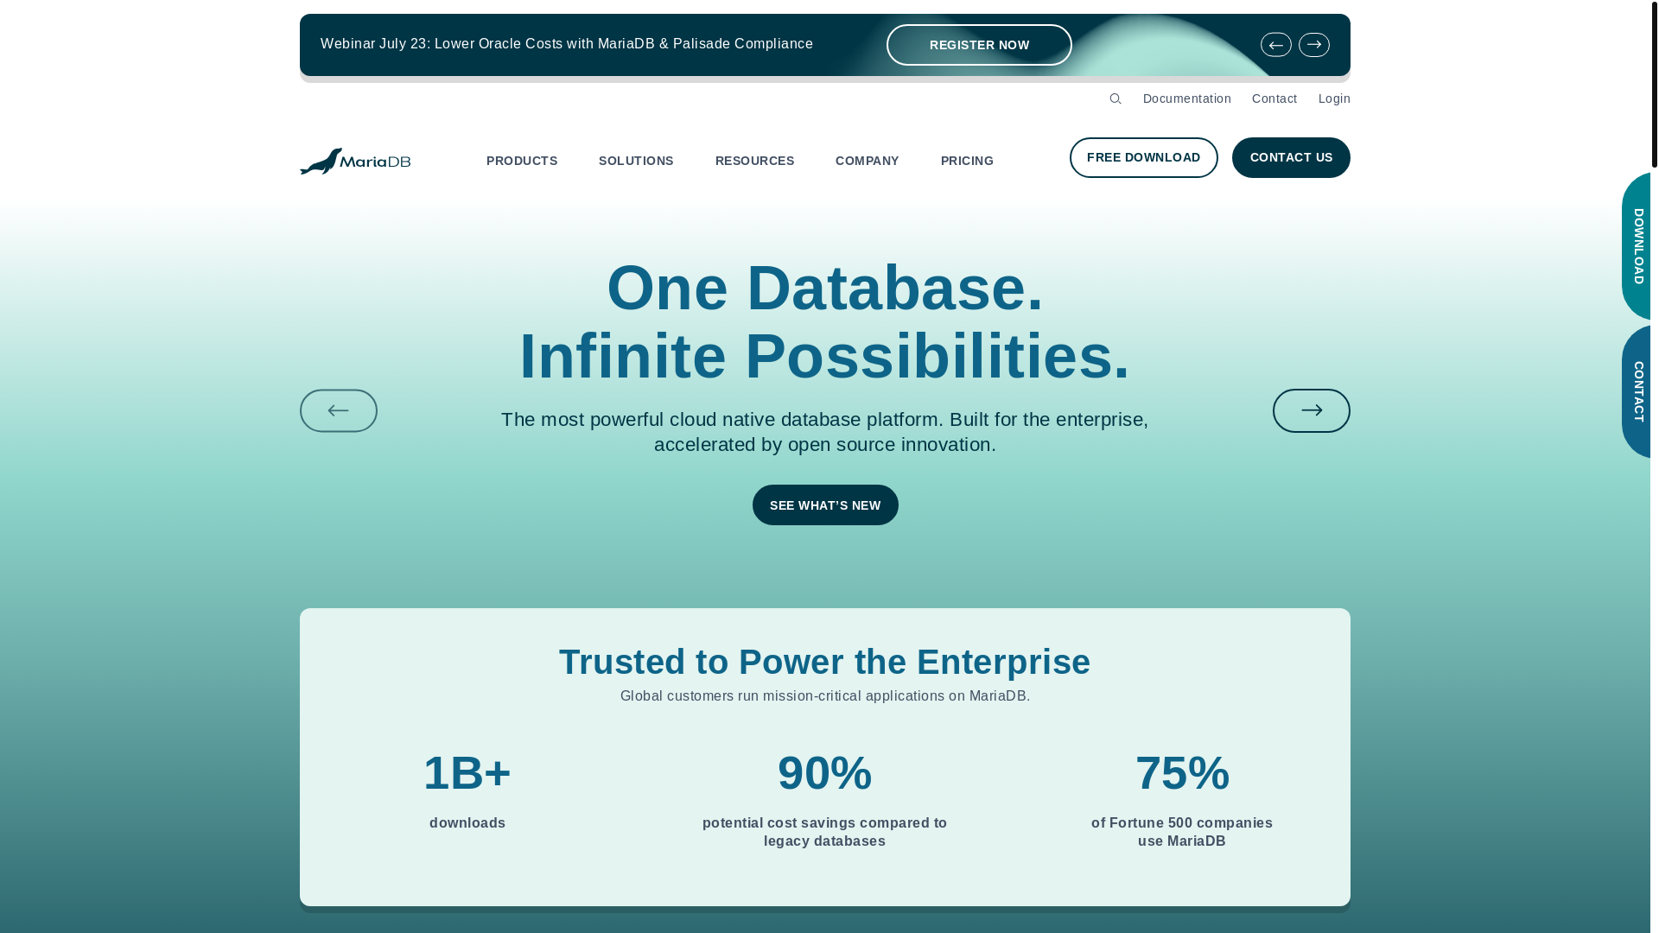Click the "90%" cost savings statistic
Viewport: 1659px width, 933px height.
point(825,773)
